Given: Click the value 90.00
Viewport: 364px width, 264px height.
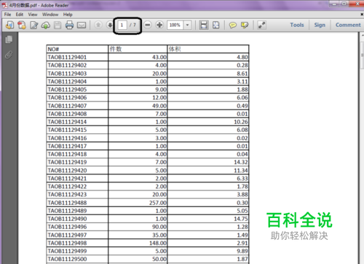Looking at the screenshot, I should 159,227.
